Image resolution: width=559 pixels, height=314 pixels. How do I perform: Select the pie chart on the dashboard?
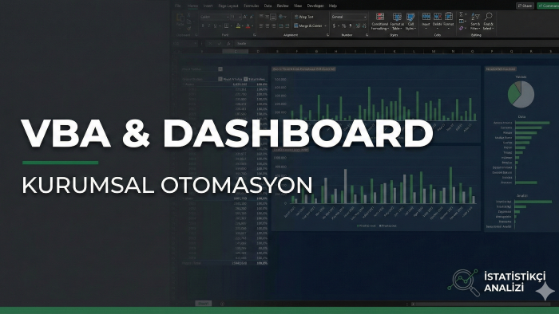pos(521,94)
